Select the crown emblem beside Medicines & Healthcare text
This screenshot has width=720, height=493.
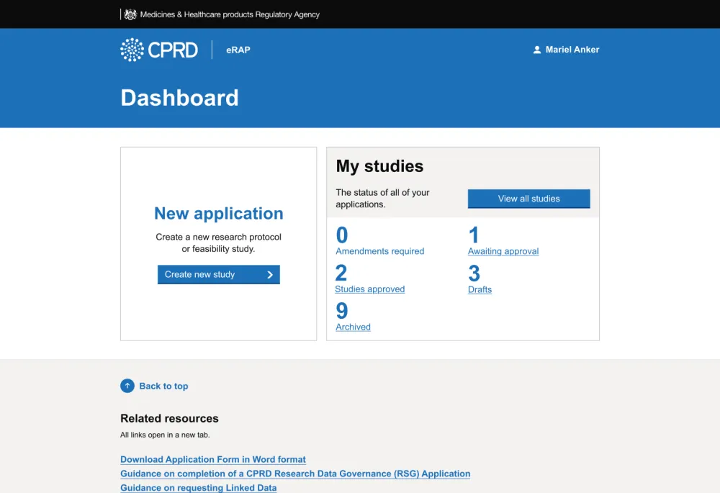click(x=130, y=14)
